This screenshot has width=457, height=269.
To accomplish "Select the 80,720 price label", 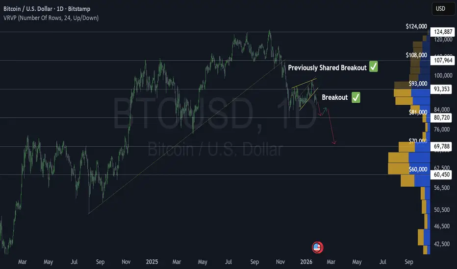I will pos(441,117).
